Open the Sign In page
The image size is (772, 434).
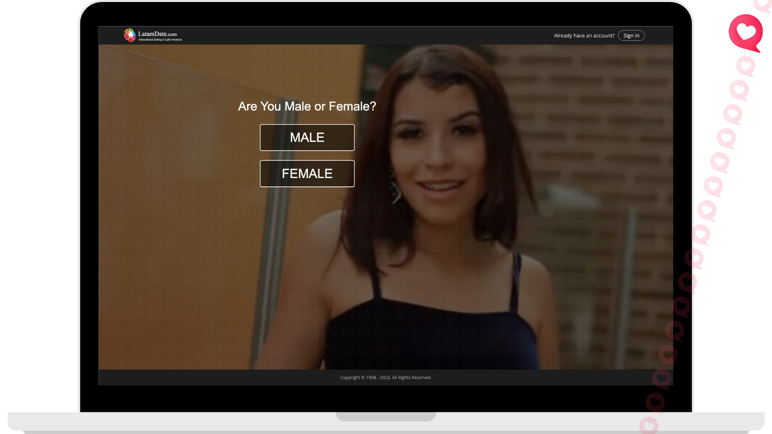[631, 35]
